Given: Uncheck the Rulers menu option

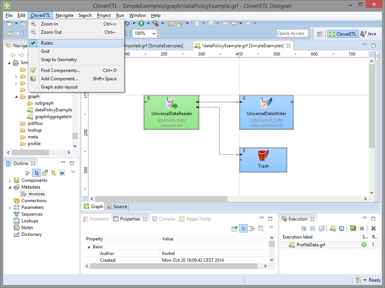Looking at the screenshot, I should pos(76,43).
